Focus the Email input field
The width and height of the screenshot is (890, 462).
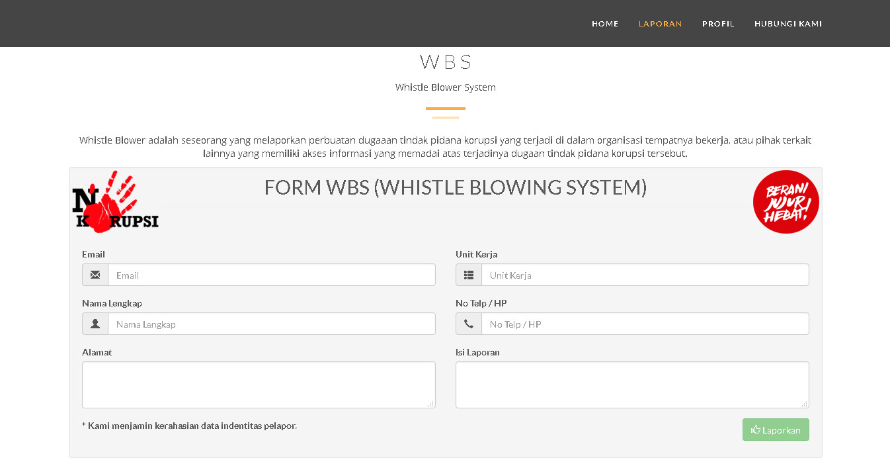271,275
